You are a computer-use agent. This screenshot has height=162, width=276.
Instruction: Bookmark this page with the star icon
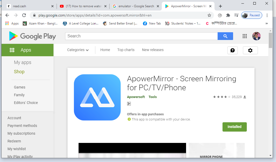click(209, 15)
